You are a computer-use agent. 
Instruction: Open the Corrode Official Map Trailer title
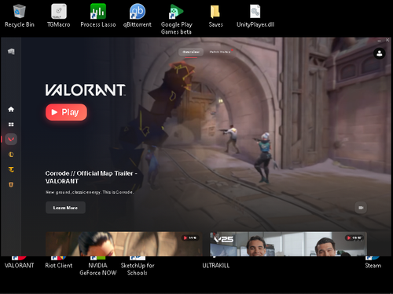click(91, 177)
